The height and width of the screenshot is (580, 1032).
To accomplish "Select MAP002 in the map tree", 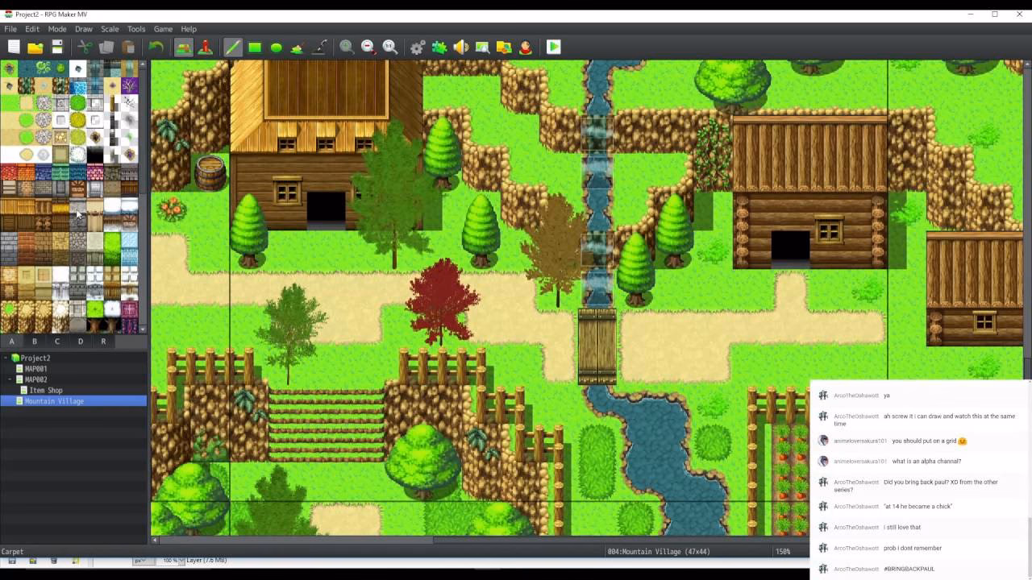I will pyautogui.click(x=35, y=379).
